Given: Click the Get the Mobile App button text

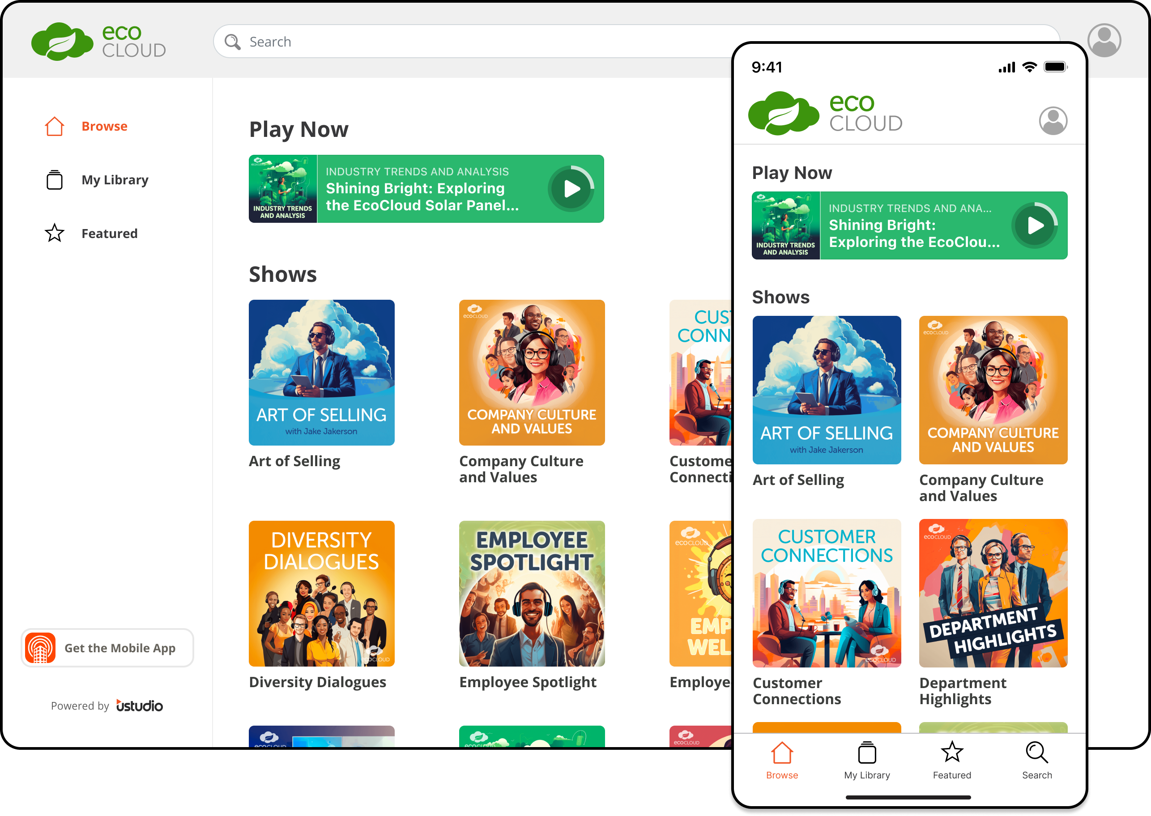Looking at the screenshot, I should 120,648.
